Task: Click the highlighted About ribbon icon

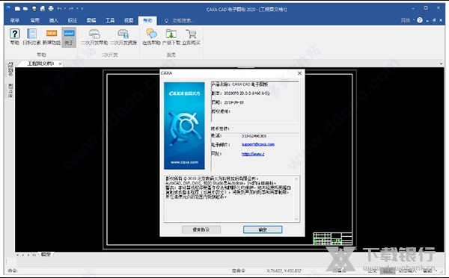Action: point(69,37)
